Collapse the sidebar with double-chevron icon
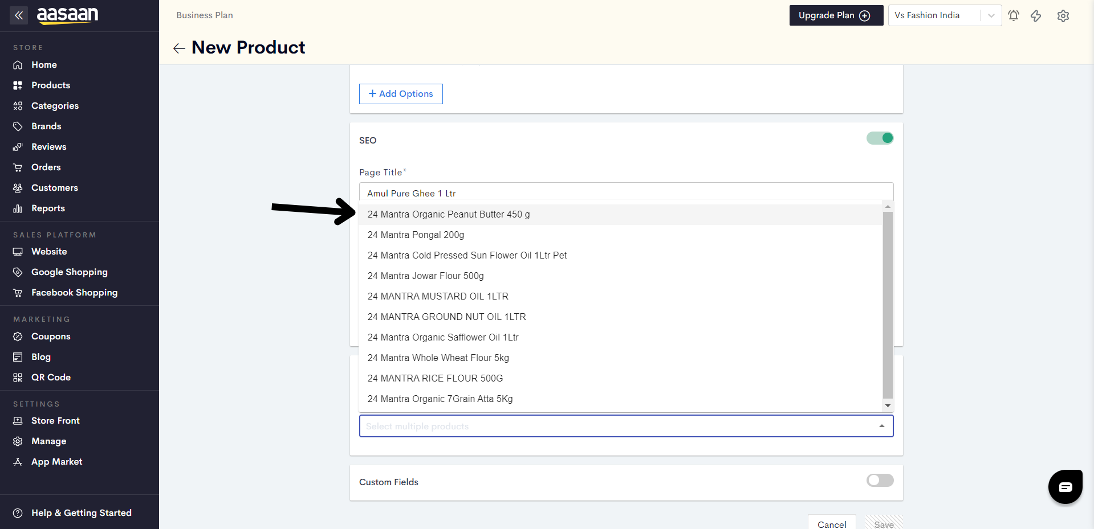This screenshot has width=1094, height=529. pos(19,15)
